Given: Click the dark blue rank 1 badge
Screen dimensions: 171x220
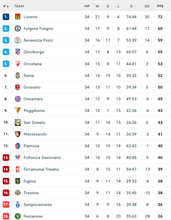Looking at the screenshot, I should [6, 17].
